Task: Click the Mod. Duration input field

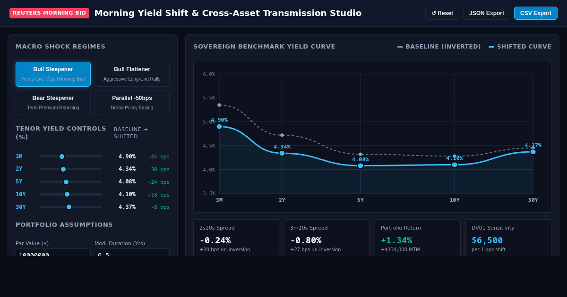Action: point(132,253)
